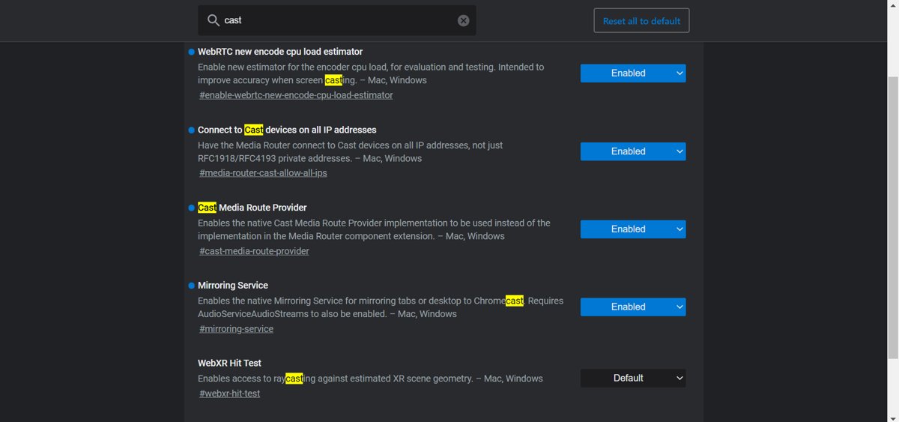Screen dimensions: 899x422
Task: Click Connect to Cast devices on all IP addresses title
Action: tap(287, 130)
